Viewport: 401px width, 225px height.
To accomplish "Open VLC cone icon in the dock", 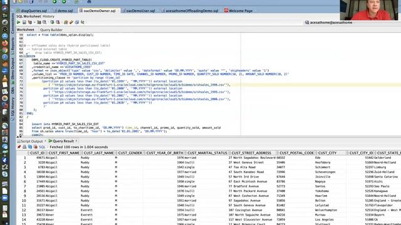I will pos(4,77).
